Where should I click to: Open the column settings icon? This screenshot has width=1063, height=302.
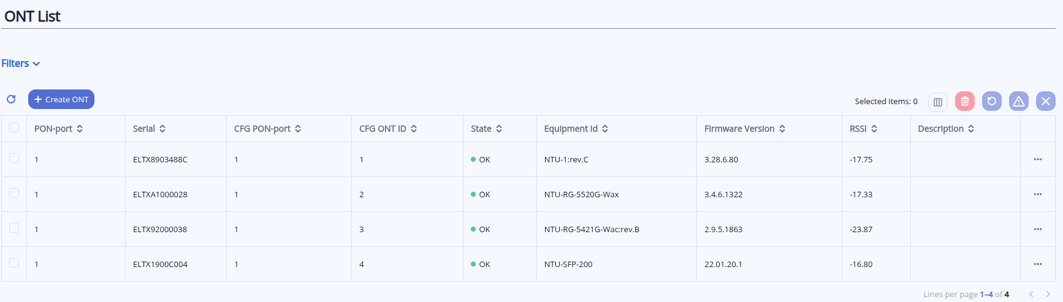[x=937, y=102]
